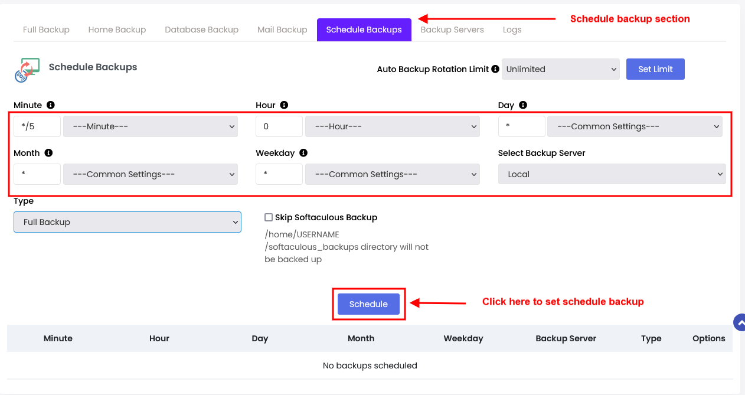Click the info icon next to Minute
Viewport: 745px width, 395px height.
point(51,105)
